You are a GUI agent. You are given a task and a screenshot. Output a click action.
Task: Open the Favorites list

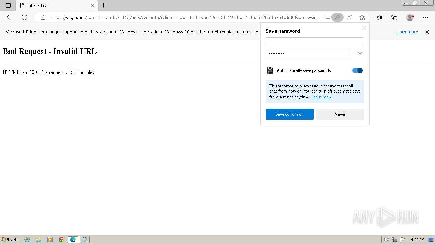pyautogui.click(x=379, y=17)
